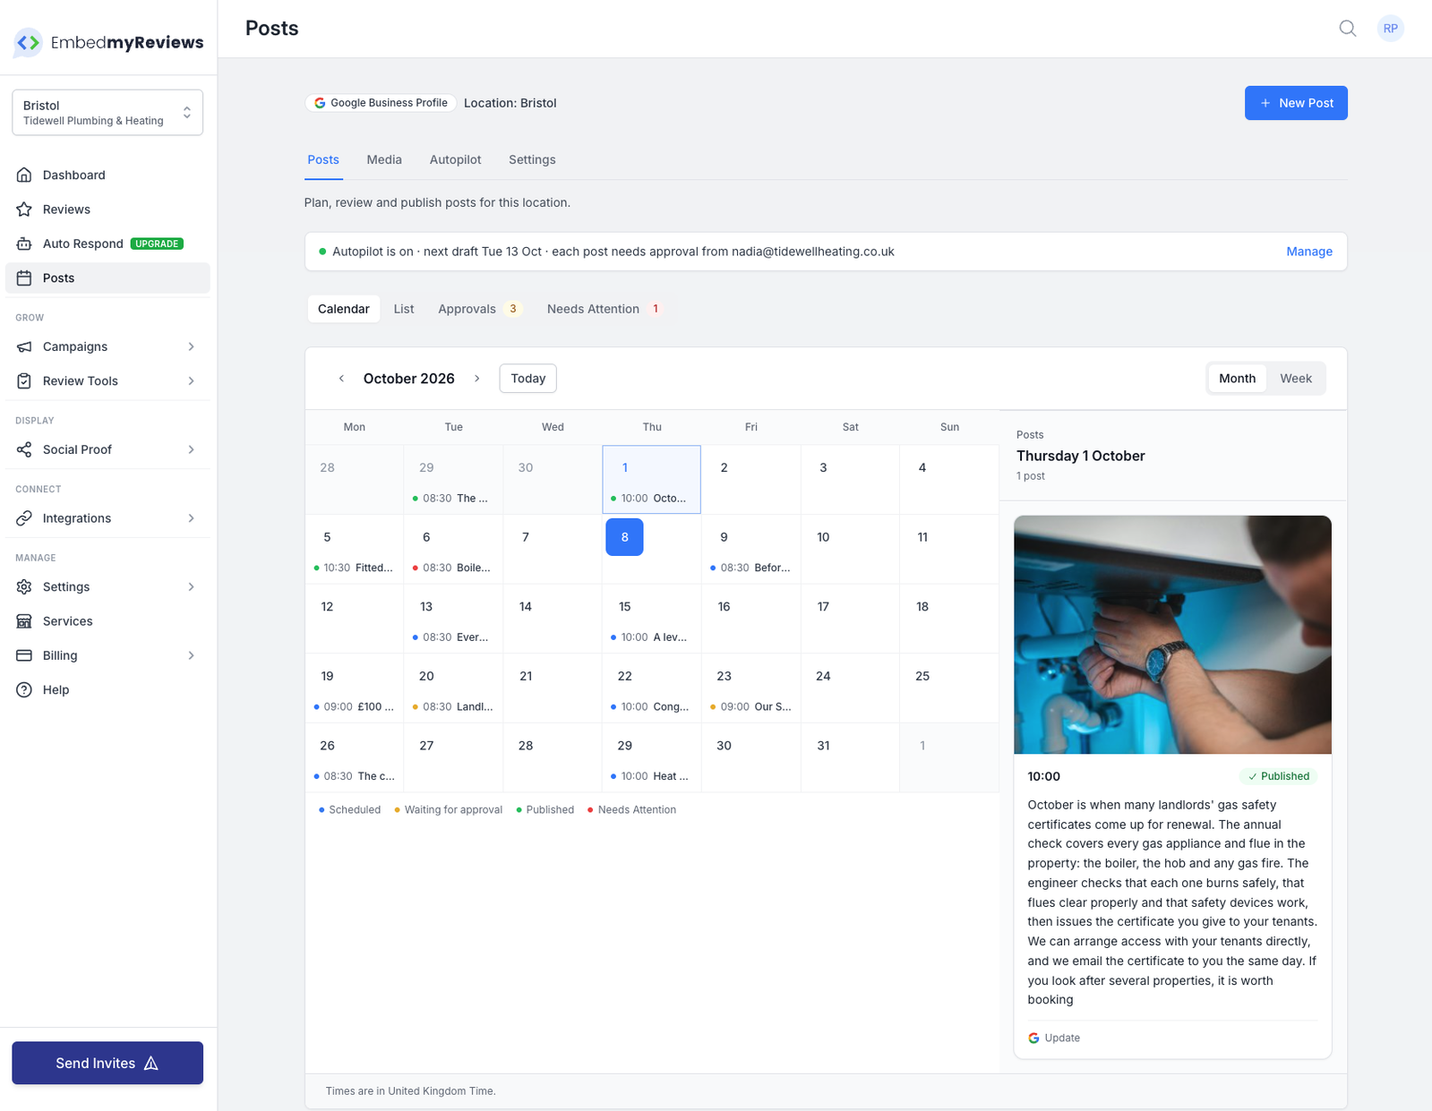Expand the Billing submenu chevron

(192, 655)
